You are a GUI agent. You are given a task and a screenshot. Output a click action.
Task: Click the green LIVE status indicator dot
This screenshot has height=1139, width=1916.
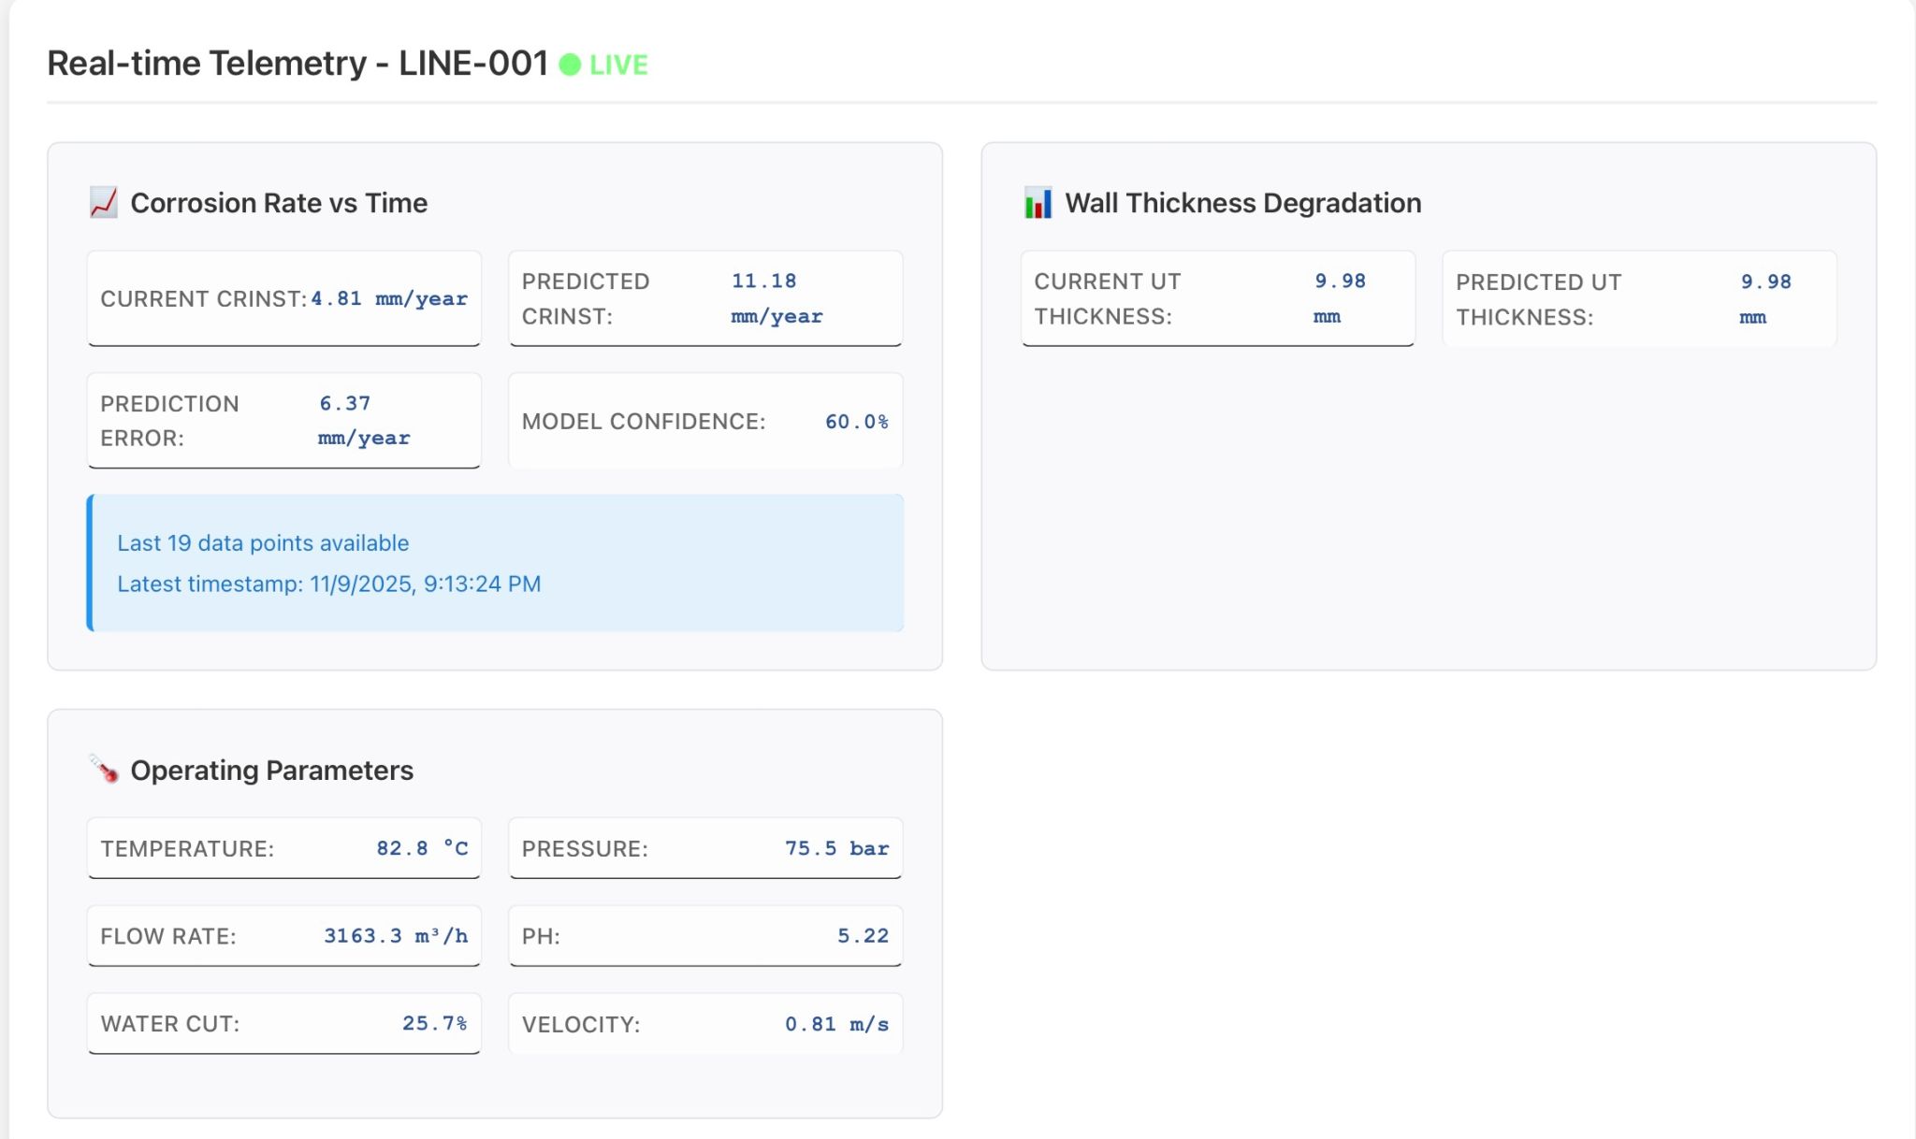[x=570, y=65]
